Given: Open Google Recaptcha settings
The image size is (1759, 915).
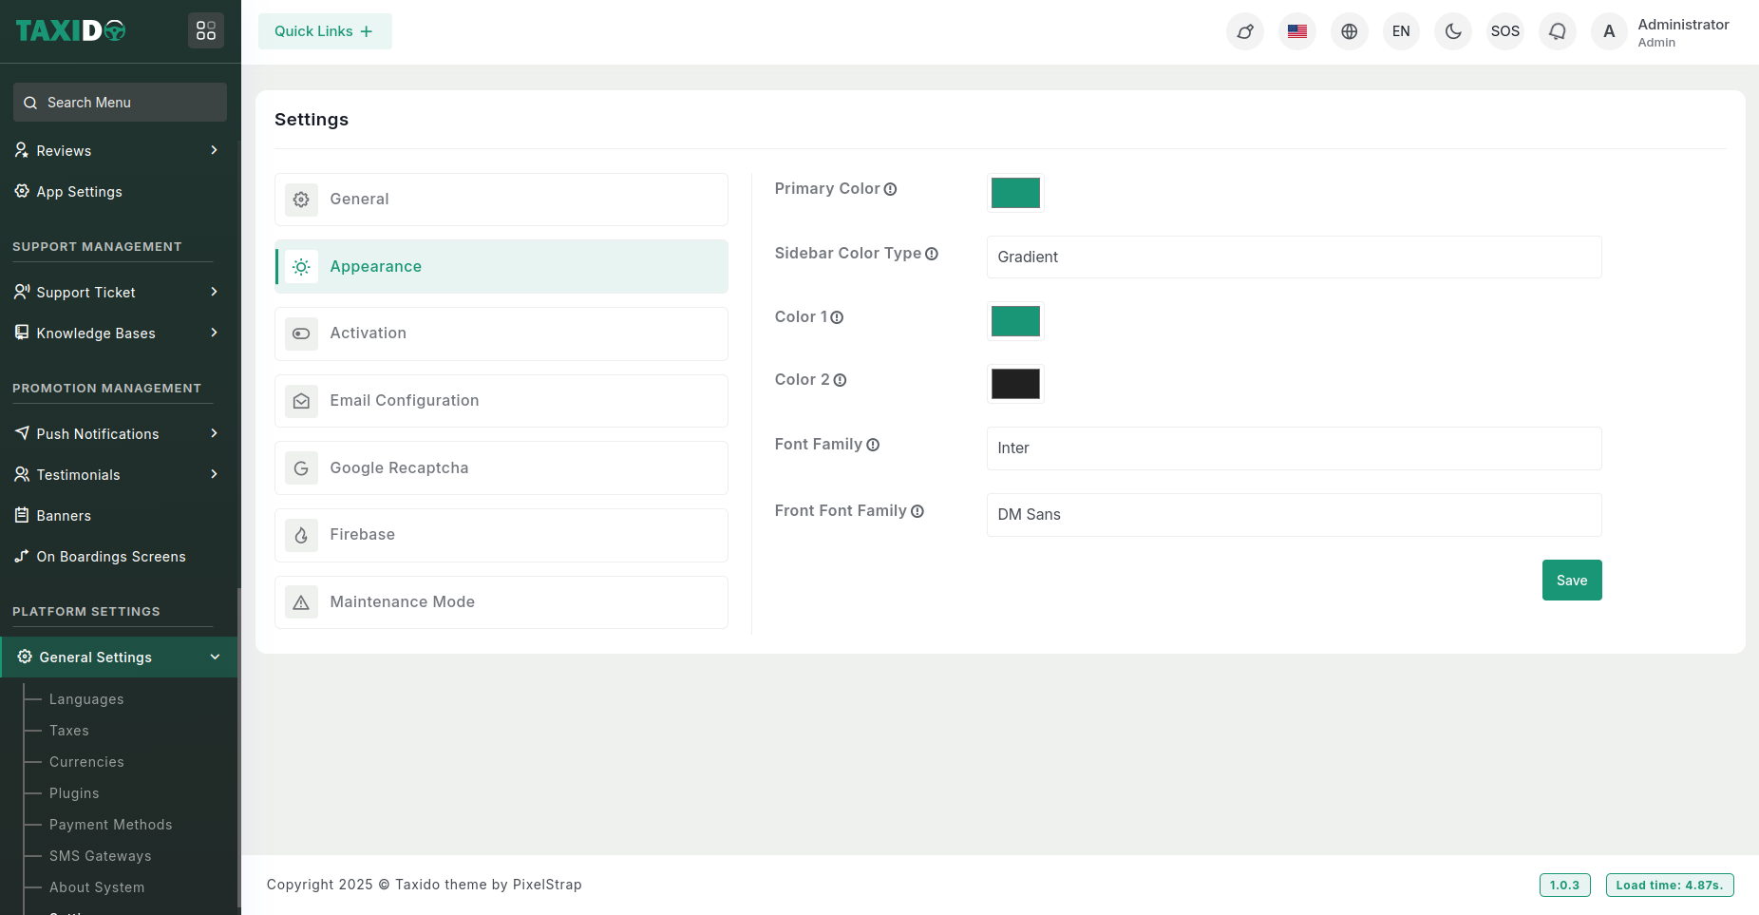Looking at the screenshot, I should pos(399,467).
